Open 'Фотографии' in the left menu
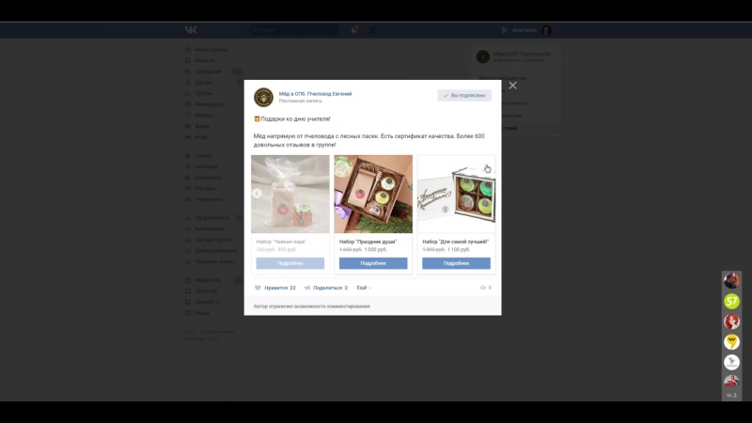 (x=209, y=104)
